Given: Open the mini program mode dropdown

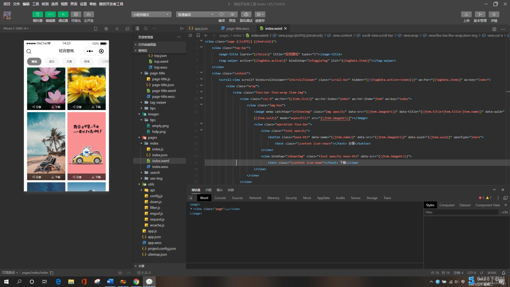Looking at the screenshot, I should 151,15.
